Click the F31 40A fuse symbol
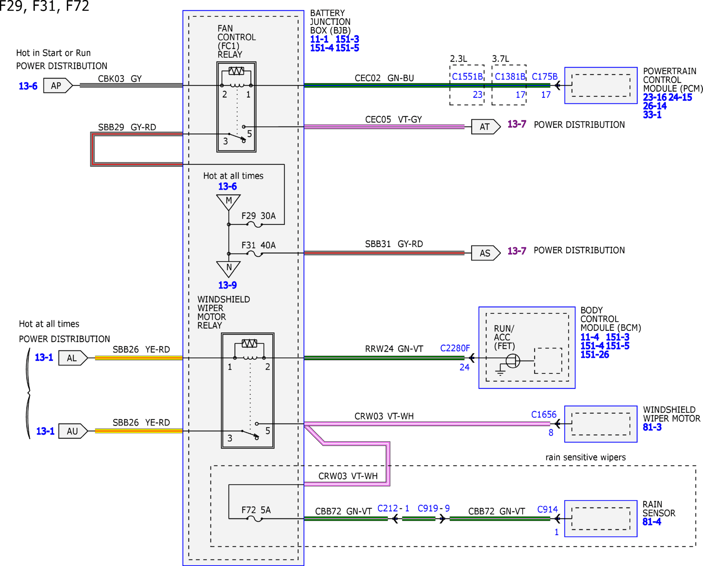 [254, 254]
